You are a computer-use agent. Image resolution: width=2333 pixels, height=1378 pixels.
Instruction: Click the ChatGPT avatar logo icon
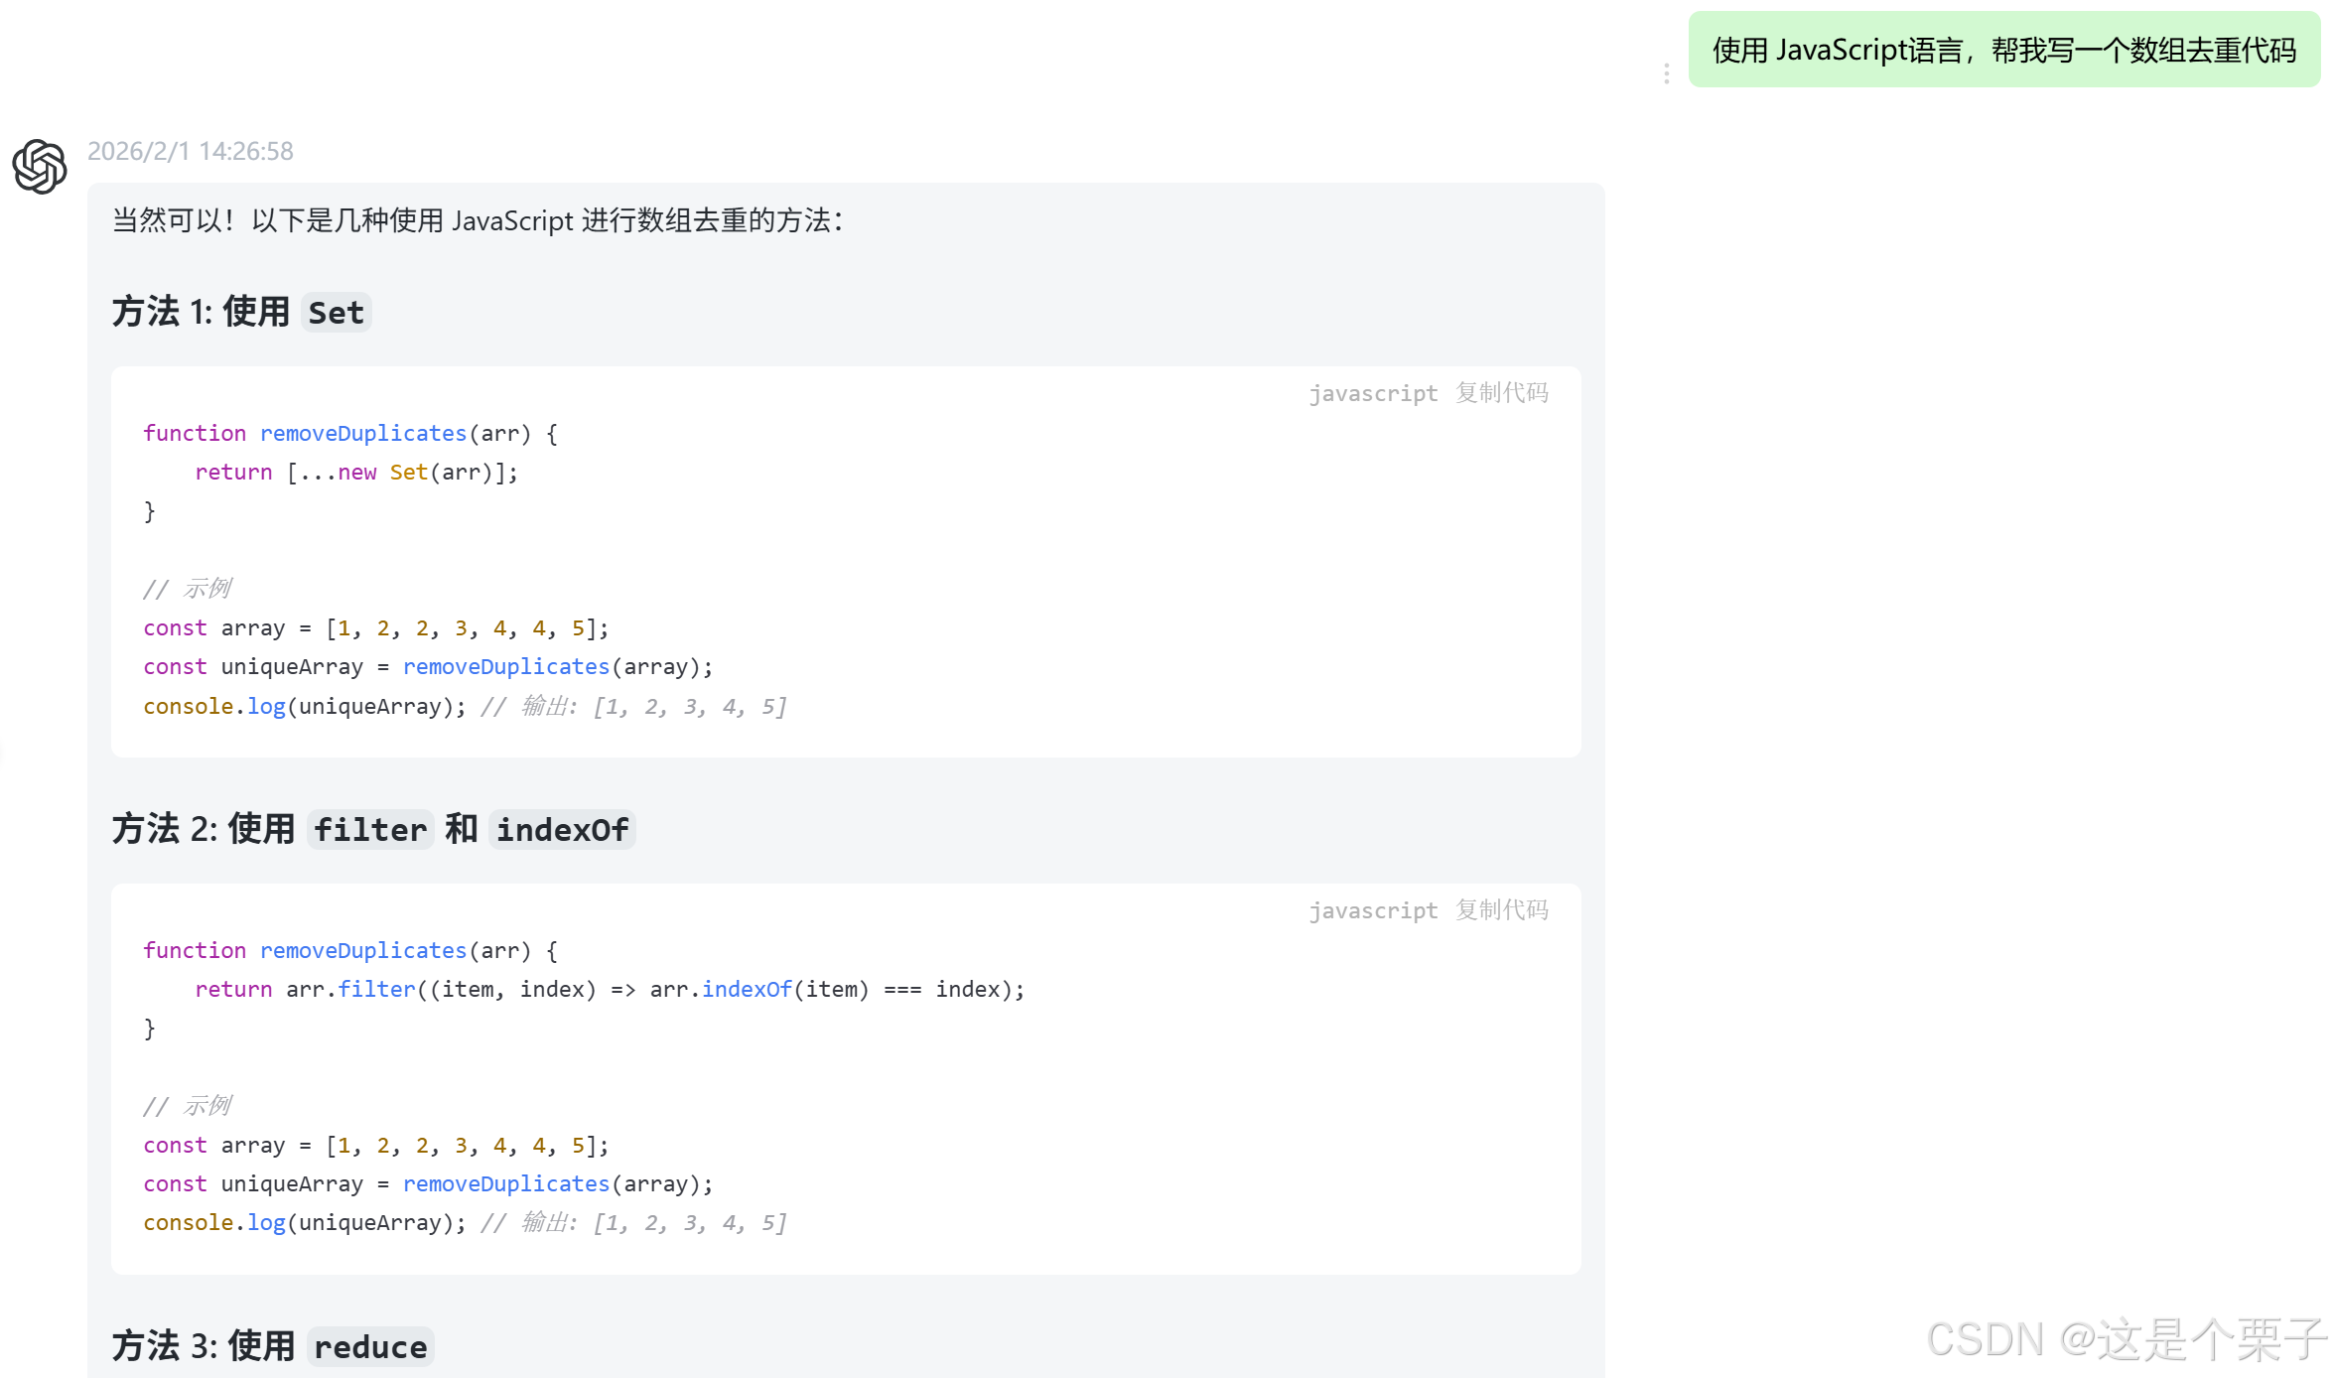40,166
